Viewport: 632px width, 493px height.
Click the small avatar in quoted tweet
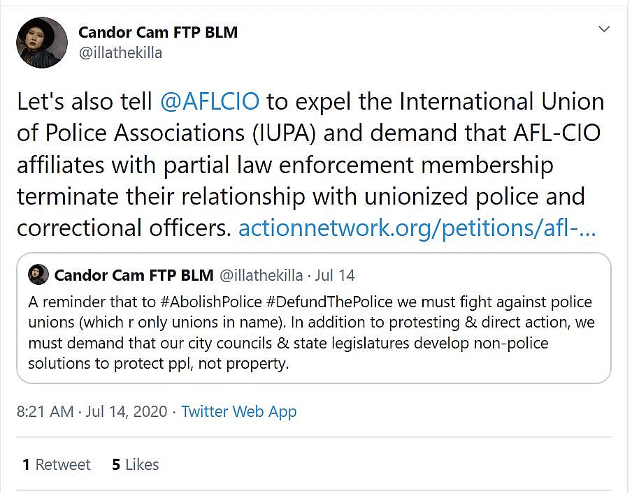pyautogui.click(x=38, y=275)
